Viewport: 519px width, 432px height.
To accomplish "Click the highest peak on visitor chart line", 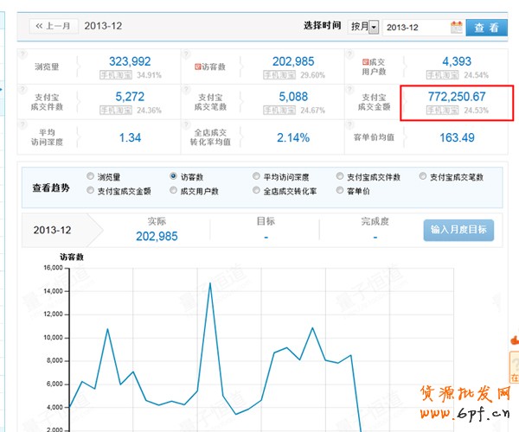I will (210, 283).
